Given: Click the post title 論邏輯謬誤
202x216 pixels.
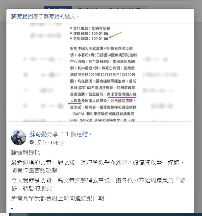Looking at the screenshot, I should (x=26, y=152).
